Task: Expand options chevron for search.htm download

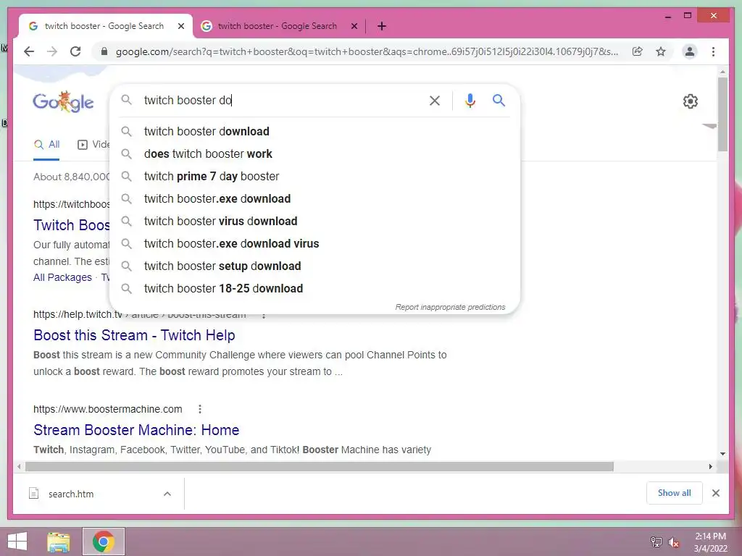Action: pyautogui.click(x=167, y=494)
